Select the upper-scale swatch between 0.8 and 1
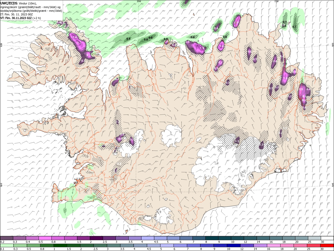Viewport: 334px width, 251px height. point(58,238)
